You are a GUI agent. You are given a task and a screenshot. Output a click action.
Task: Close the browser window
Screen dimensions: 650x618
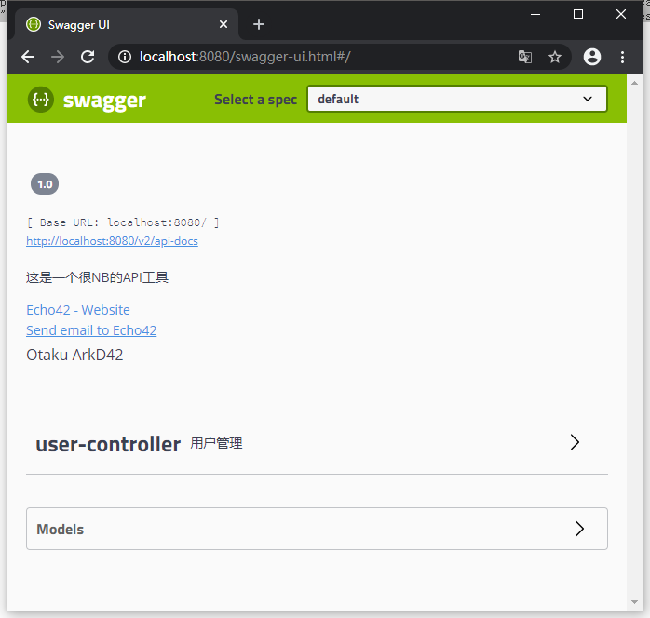tap(621, 14)
